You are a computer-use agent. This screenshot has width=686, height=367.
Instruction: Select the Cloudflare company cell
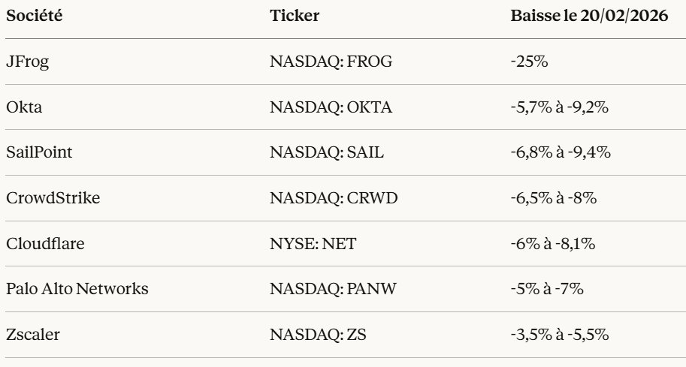click(44, 244)
